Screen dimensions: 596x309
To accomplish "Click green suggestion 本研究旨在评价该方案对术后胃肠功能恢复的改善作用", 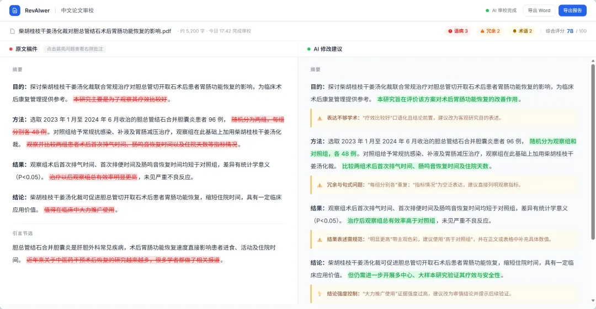I will pos(448,100).
